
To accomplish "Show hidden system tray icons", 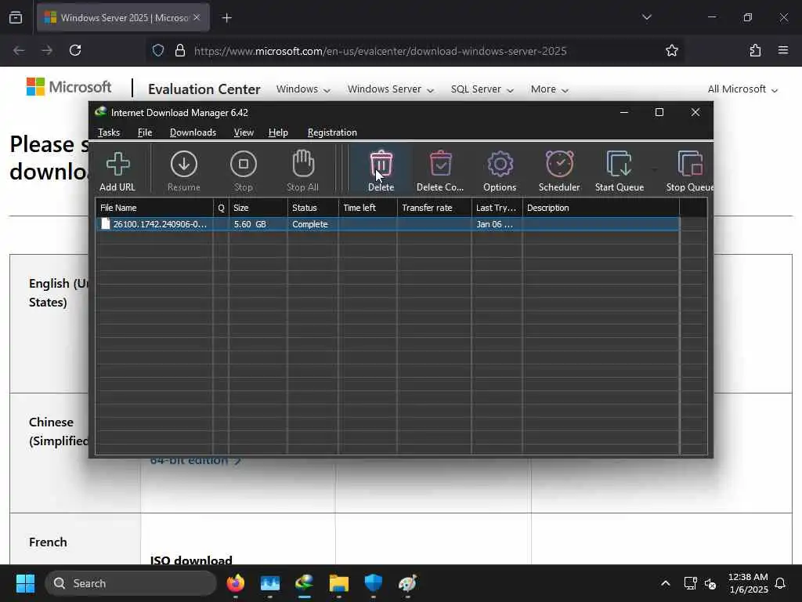I will click(666, 583).
